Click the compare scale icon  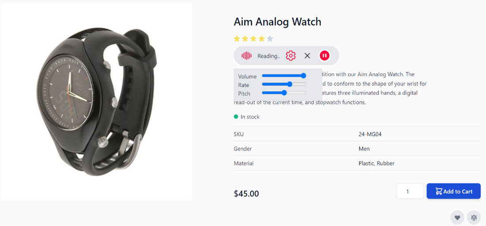pos(474,217)
